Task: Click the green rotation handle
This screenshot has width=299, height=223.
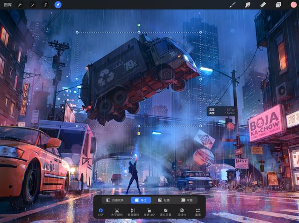Action: (139, 25)
